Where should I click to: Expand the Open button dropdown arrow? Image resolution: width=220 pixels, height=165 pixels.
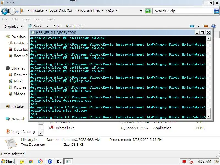click(47, 26)
